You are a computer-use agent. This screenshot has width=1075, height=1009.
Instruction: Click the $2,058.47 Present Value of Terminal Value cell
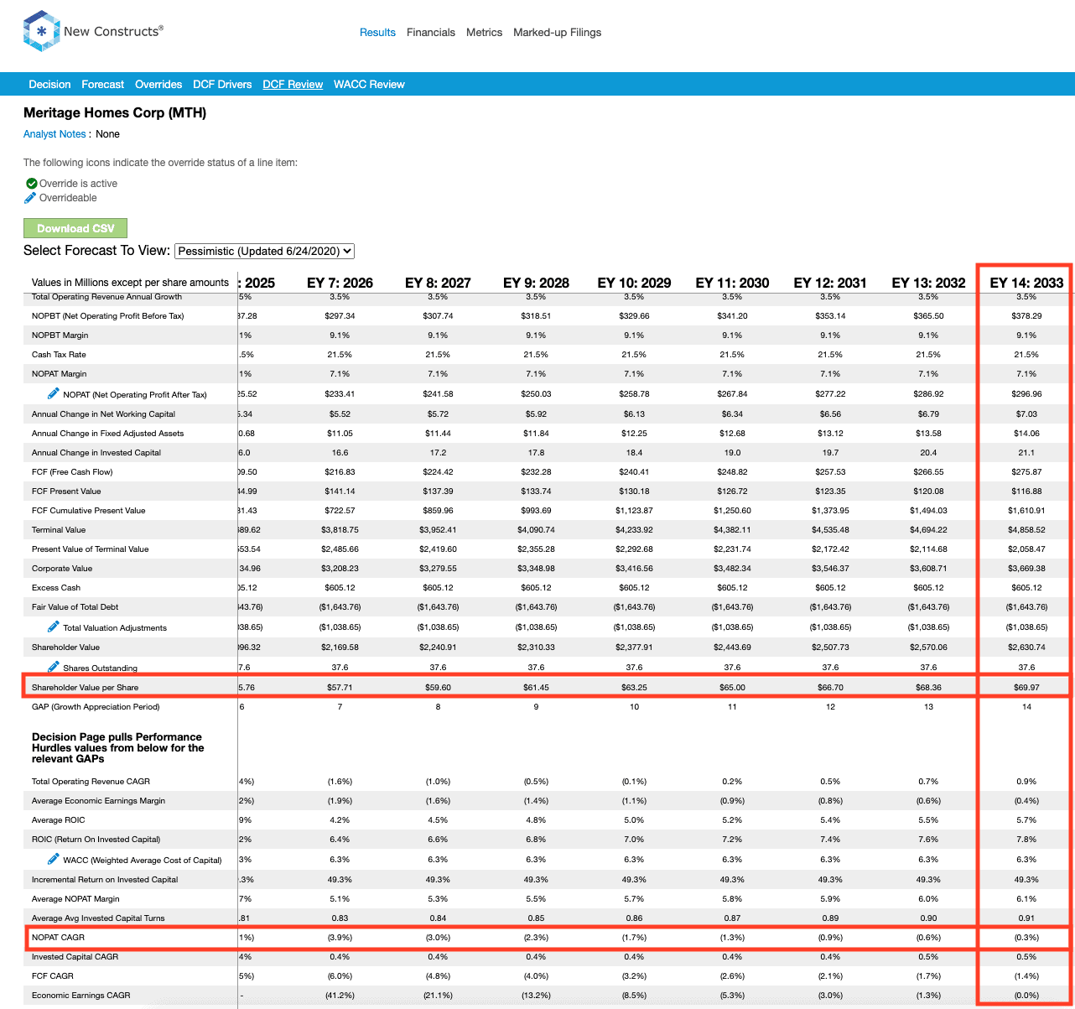click(x=1026, y=549)
